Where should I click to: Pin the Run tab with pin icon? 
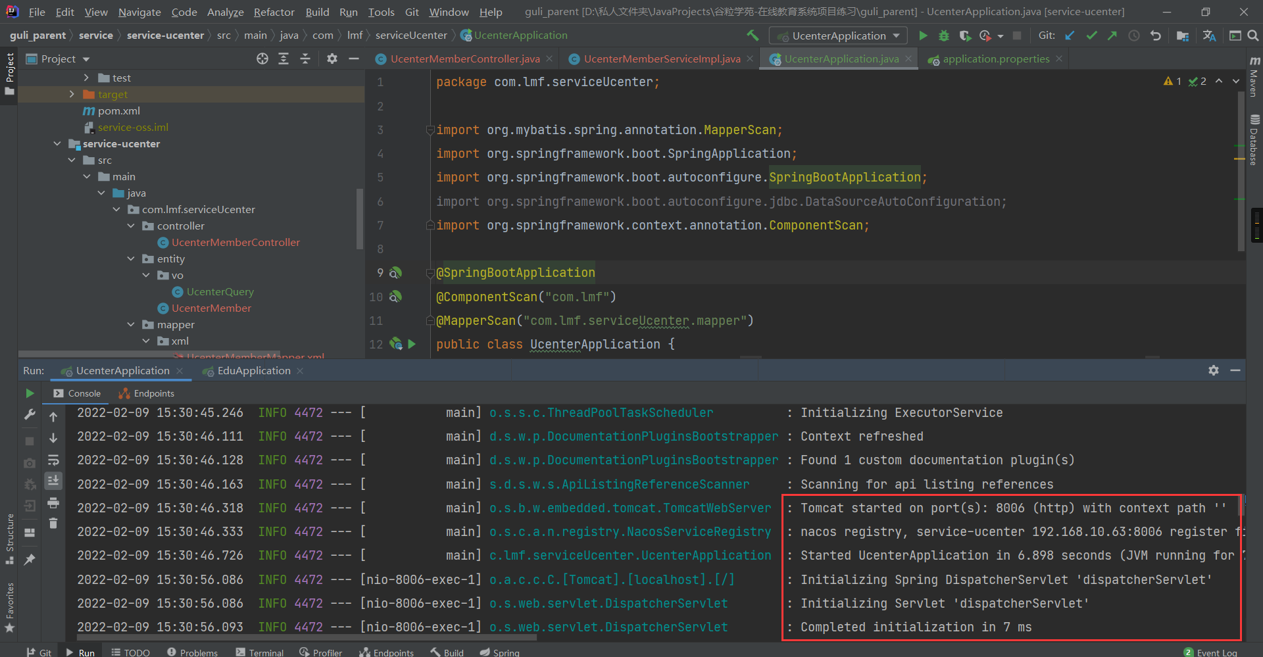[x=30, y=560]
